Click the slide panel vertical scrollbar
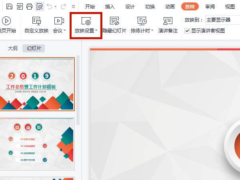This screenshot has width=240, height=180. pos(78,90)
